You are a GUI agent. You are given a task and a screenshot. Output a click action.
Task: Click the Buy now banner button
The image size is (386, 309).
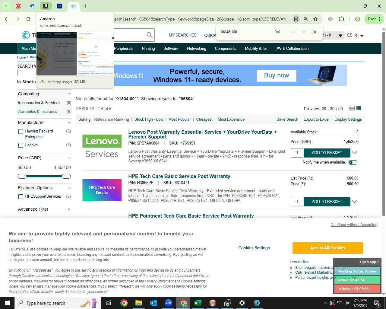pos(277,75)
